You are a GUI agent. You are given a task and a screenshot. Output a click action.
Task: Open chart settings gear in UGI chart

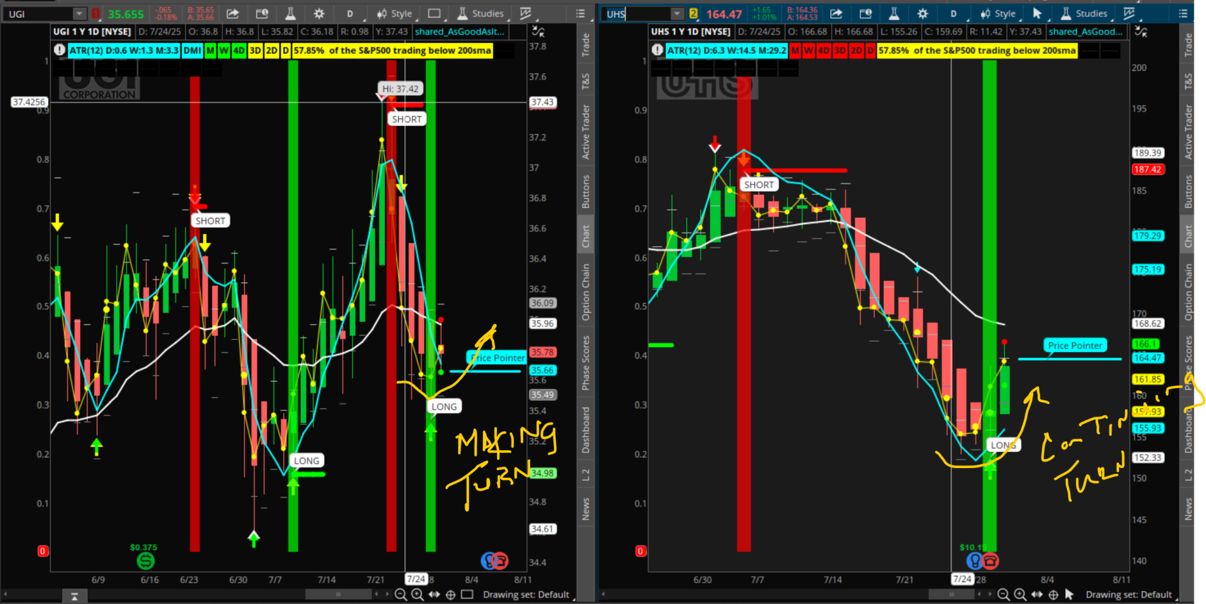click(x=319, y=13)
